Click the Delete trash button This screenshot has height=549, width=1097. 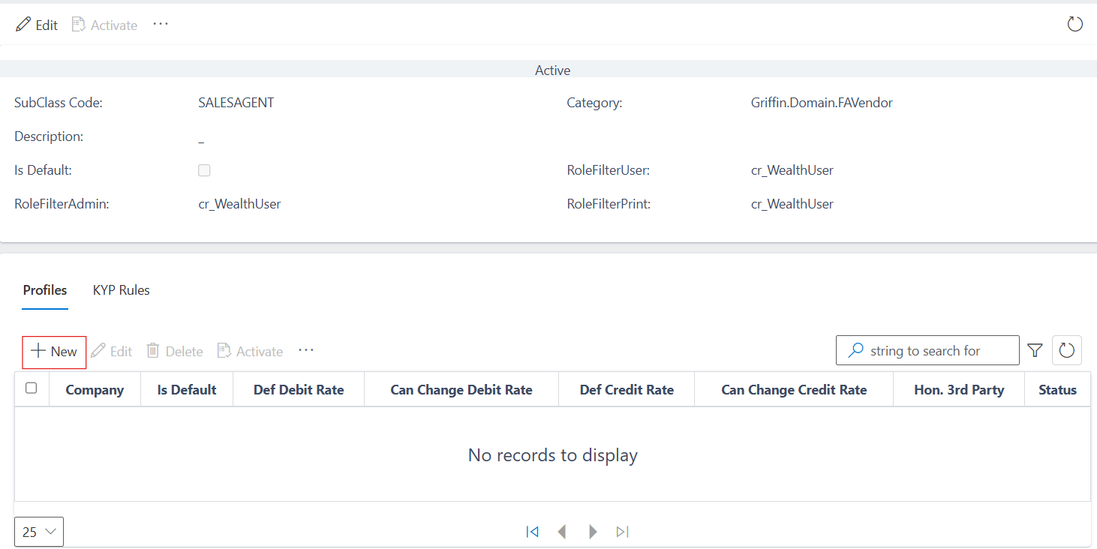tap(175, 351)
